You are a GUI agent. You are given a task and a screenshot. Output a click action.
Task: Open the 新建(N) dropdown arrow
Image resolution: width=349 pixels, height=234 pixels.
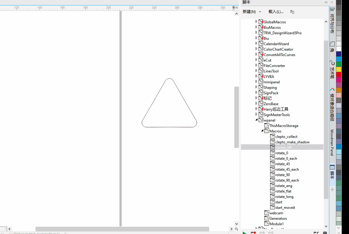[260, 12]
